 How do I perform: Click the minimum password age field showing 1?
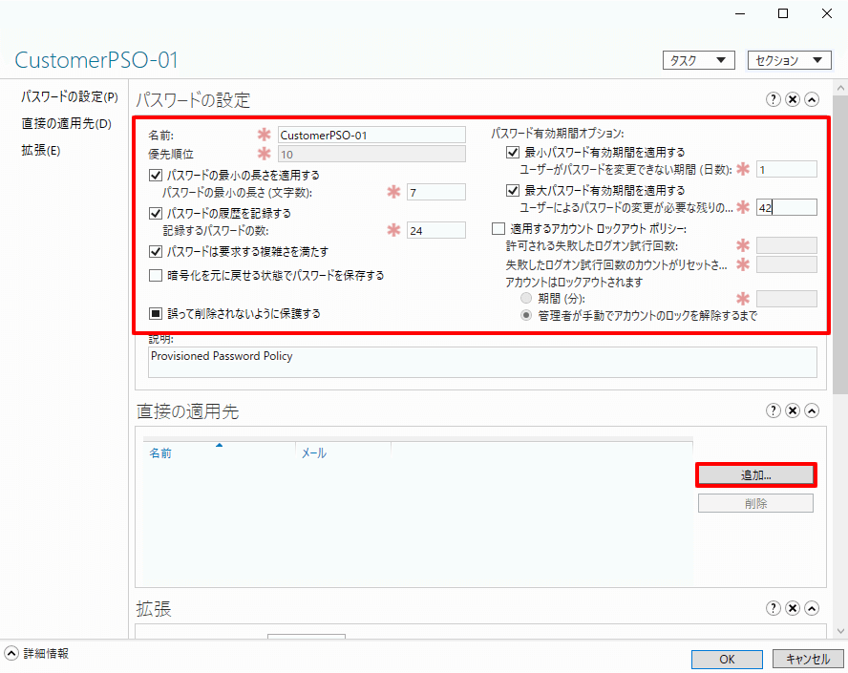pos(786,169)
